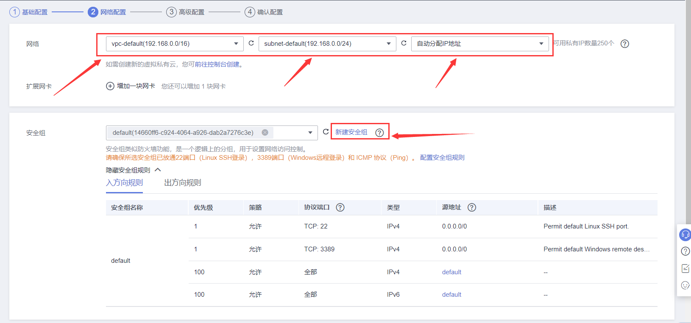Viewport: 691px width, 323px height.
Task: Switch to 入方向规则 tab
Action: pyautogui.click(x=124, y=183)
